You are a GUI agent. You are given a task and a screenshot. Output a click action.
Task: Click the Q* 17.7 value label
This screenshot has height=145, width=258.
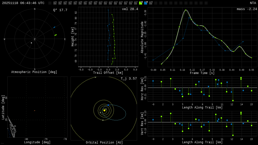pyautogui.click(x=60, y=10)
